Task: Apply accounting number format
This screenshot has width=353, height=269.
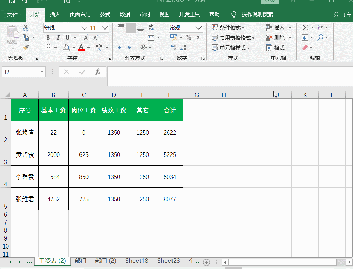Action: (x=173, y=37)
